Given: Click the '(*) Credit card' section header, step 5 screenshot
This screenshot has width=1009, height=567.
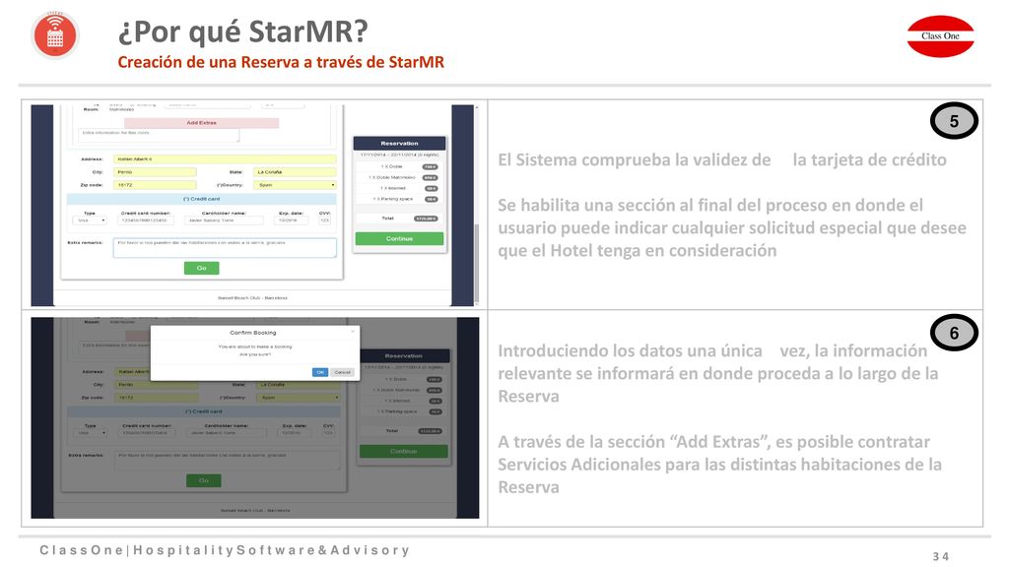Looking at the screenshot, I should tap(203, 199).
